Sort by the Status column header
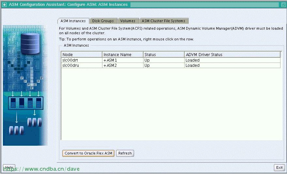287x174 pixels. 164,54
